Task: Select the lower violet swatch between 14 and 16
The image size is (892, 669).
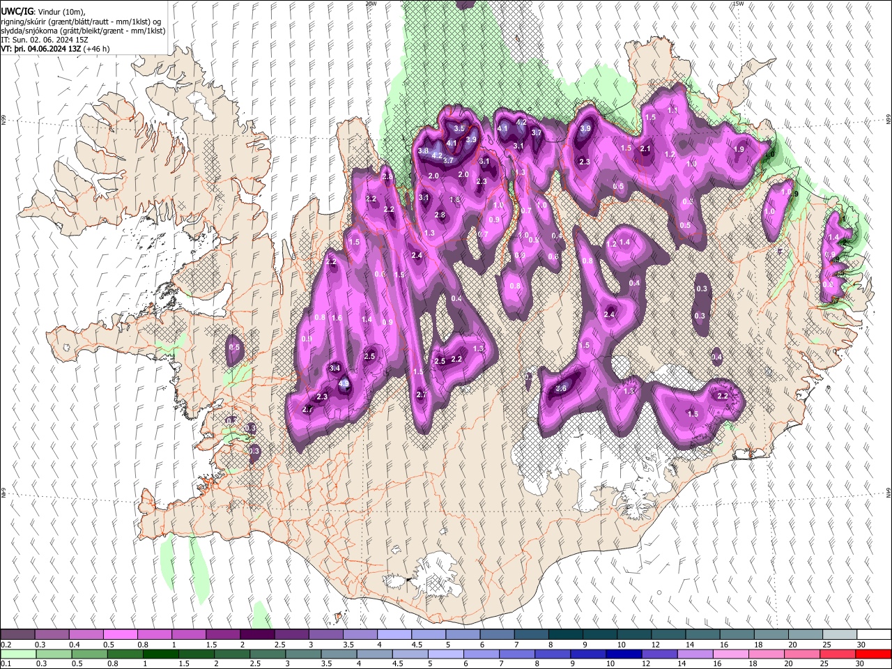Action: tap(695, 654)
